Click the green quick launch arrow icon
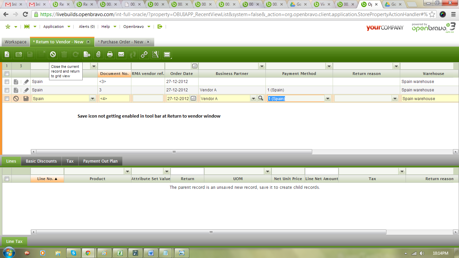Viewport: 459px width, 258px height. [27, 27]
